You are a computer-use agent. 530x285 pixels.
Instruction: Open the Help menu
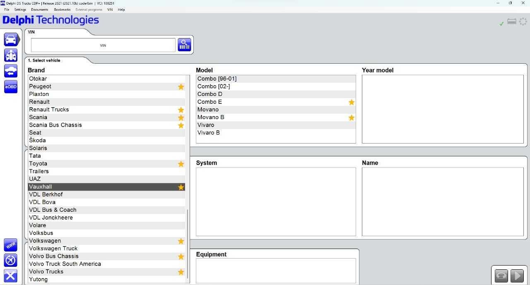tap(121, 10)
